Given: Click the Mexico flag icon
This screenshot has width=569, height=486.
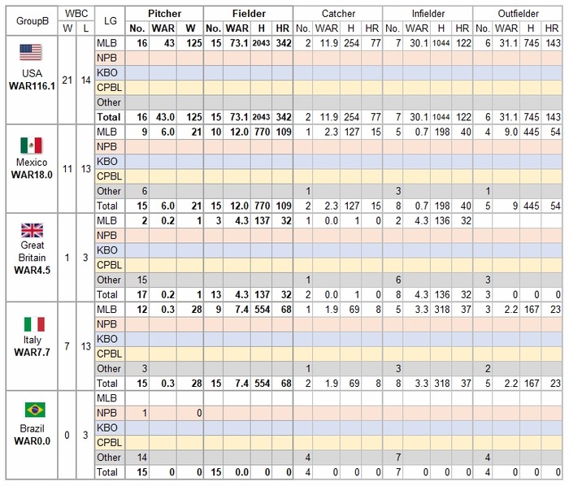Looking at the screenshot, I should point(31,145).
